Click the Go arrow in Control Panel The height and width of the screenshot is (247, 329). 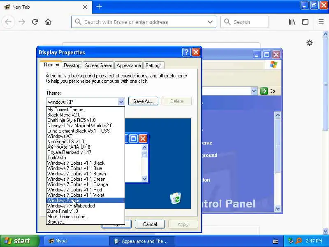coord(264,91)
